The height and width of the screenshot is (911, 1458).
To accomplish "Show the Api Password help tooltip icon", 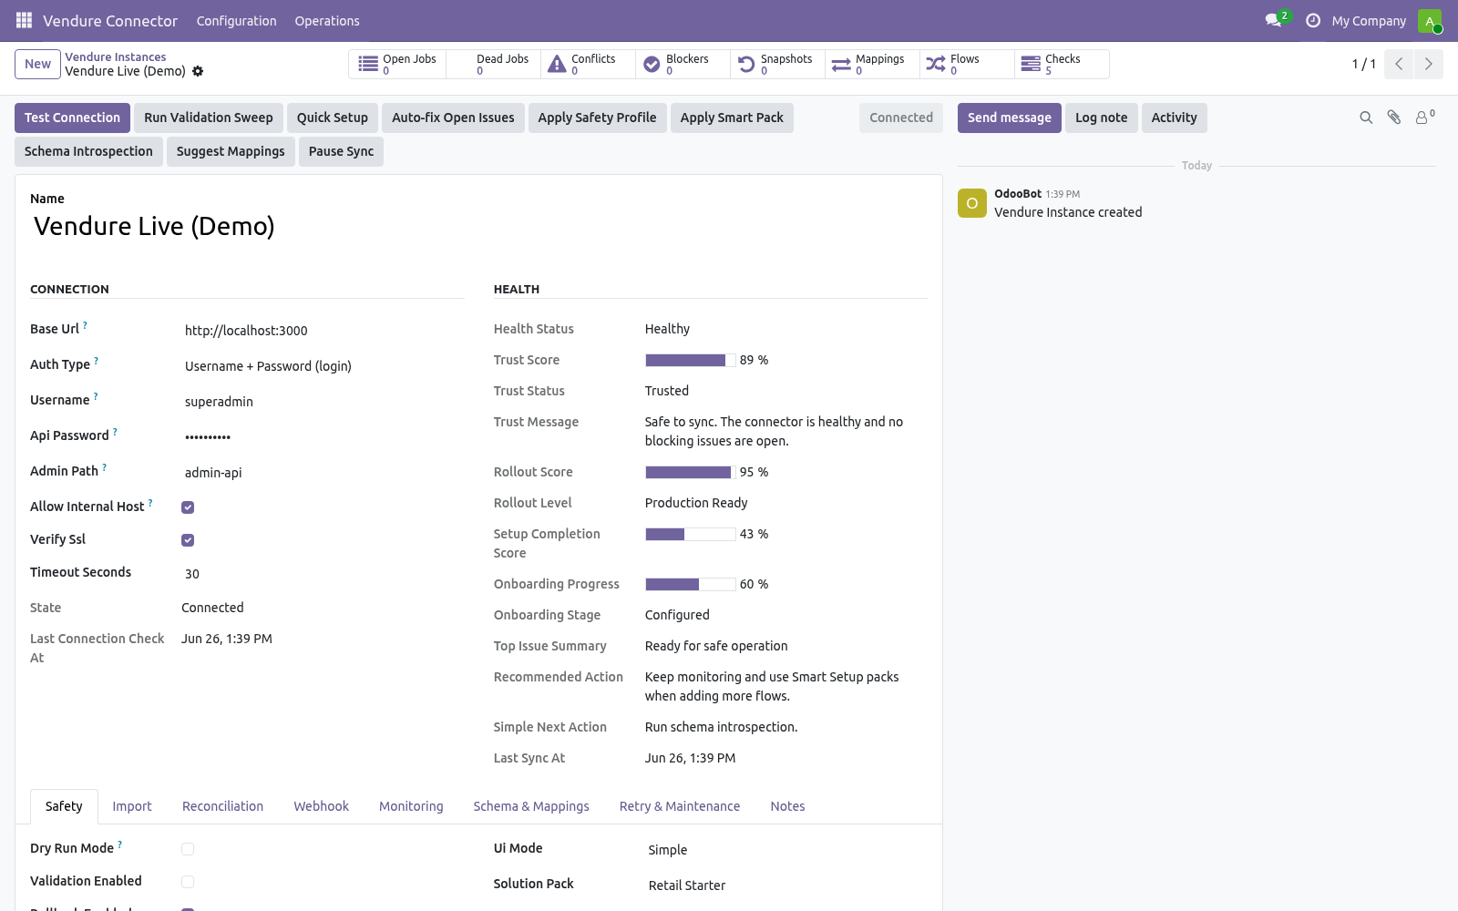I will [x=115, y=432].
